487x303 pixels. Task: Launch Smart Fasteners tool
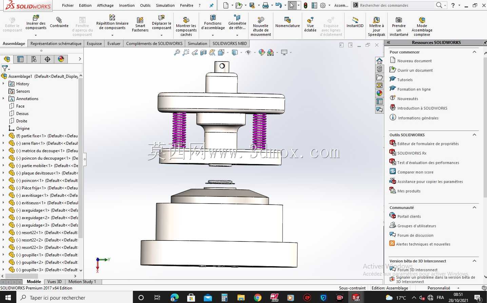(x=140, y=25)
